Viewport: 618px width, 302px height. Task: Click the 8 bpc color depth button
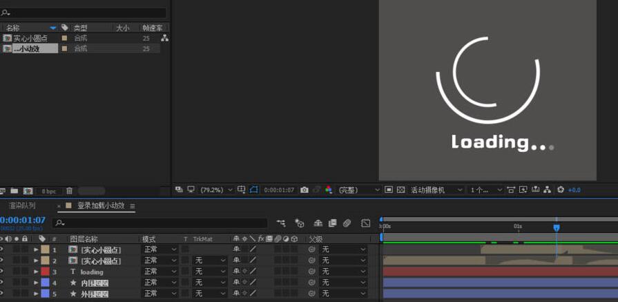pos(49,191)
